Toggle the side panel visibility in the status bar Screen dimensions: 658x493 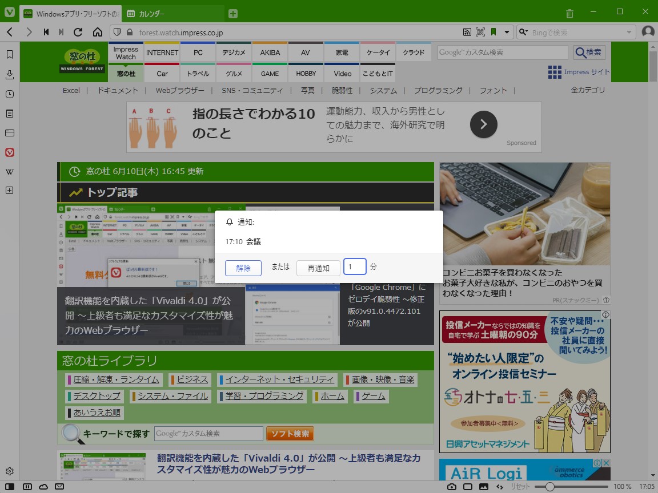pos(10,487)
